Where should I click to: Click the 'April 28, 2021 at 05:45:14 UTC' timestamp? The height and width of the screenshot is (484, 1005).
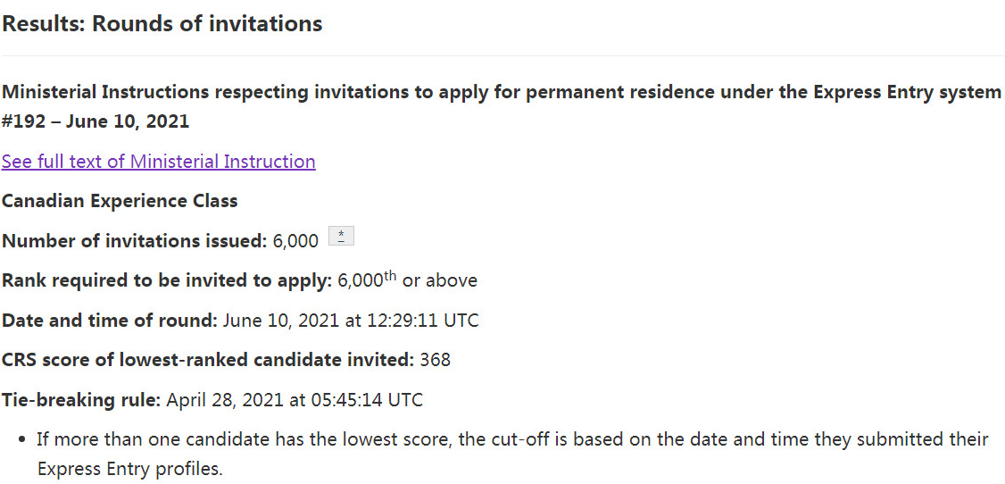tap(295, 400)
